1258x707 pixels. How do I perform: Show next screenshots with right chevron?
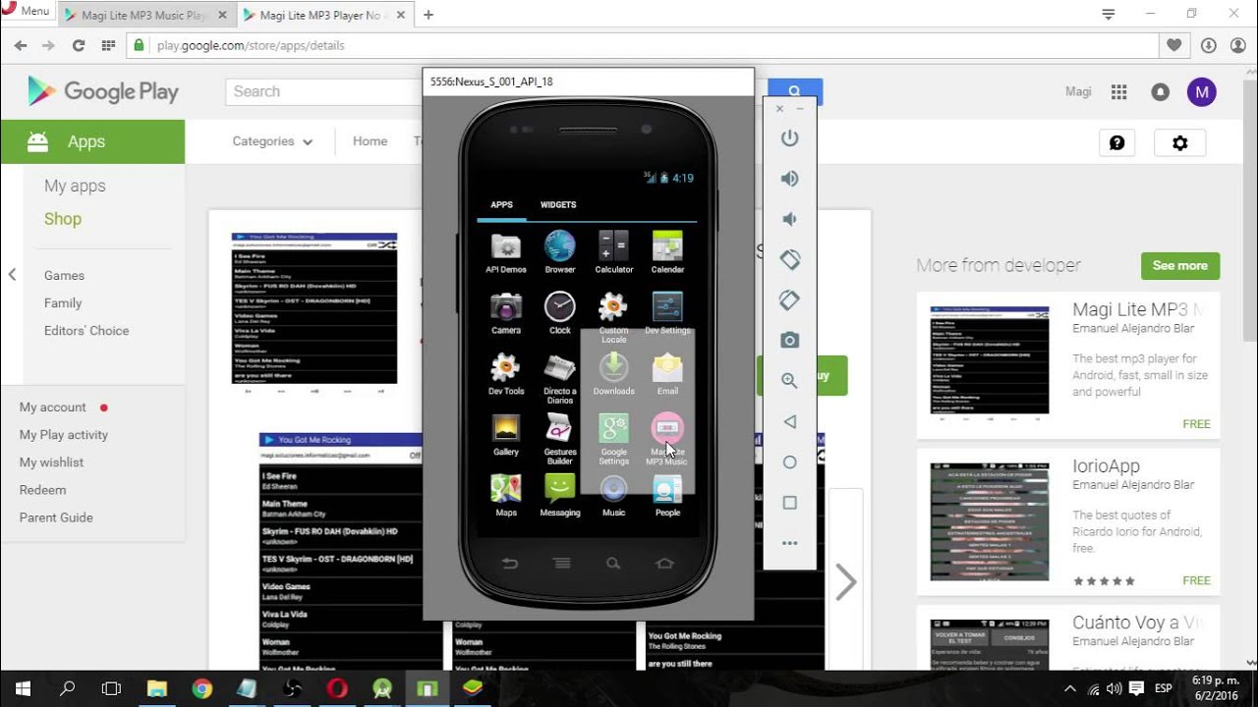845,581
